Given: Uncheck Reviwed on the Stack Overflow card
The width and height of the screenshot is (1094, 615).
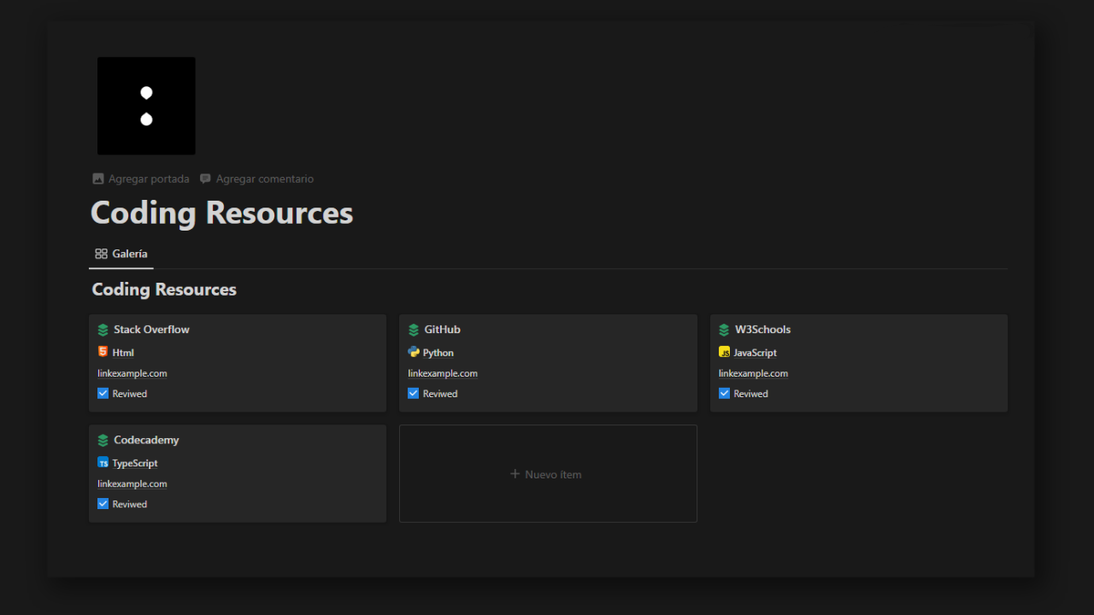Looking at the screenshot, I should click(x=103, y=394).
